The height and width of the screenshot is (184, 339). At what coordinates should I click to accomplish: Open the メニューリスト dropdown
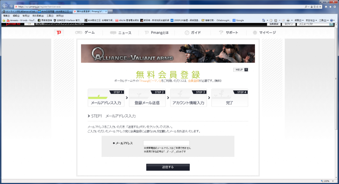point(315,24)
